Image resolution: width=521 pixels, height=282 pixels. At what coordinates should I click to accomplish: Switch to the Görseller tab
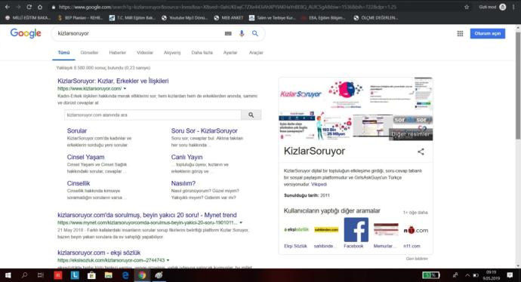tap(89, 53)
